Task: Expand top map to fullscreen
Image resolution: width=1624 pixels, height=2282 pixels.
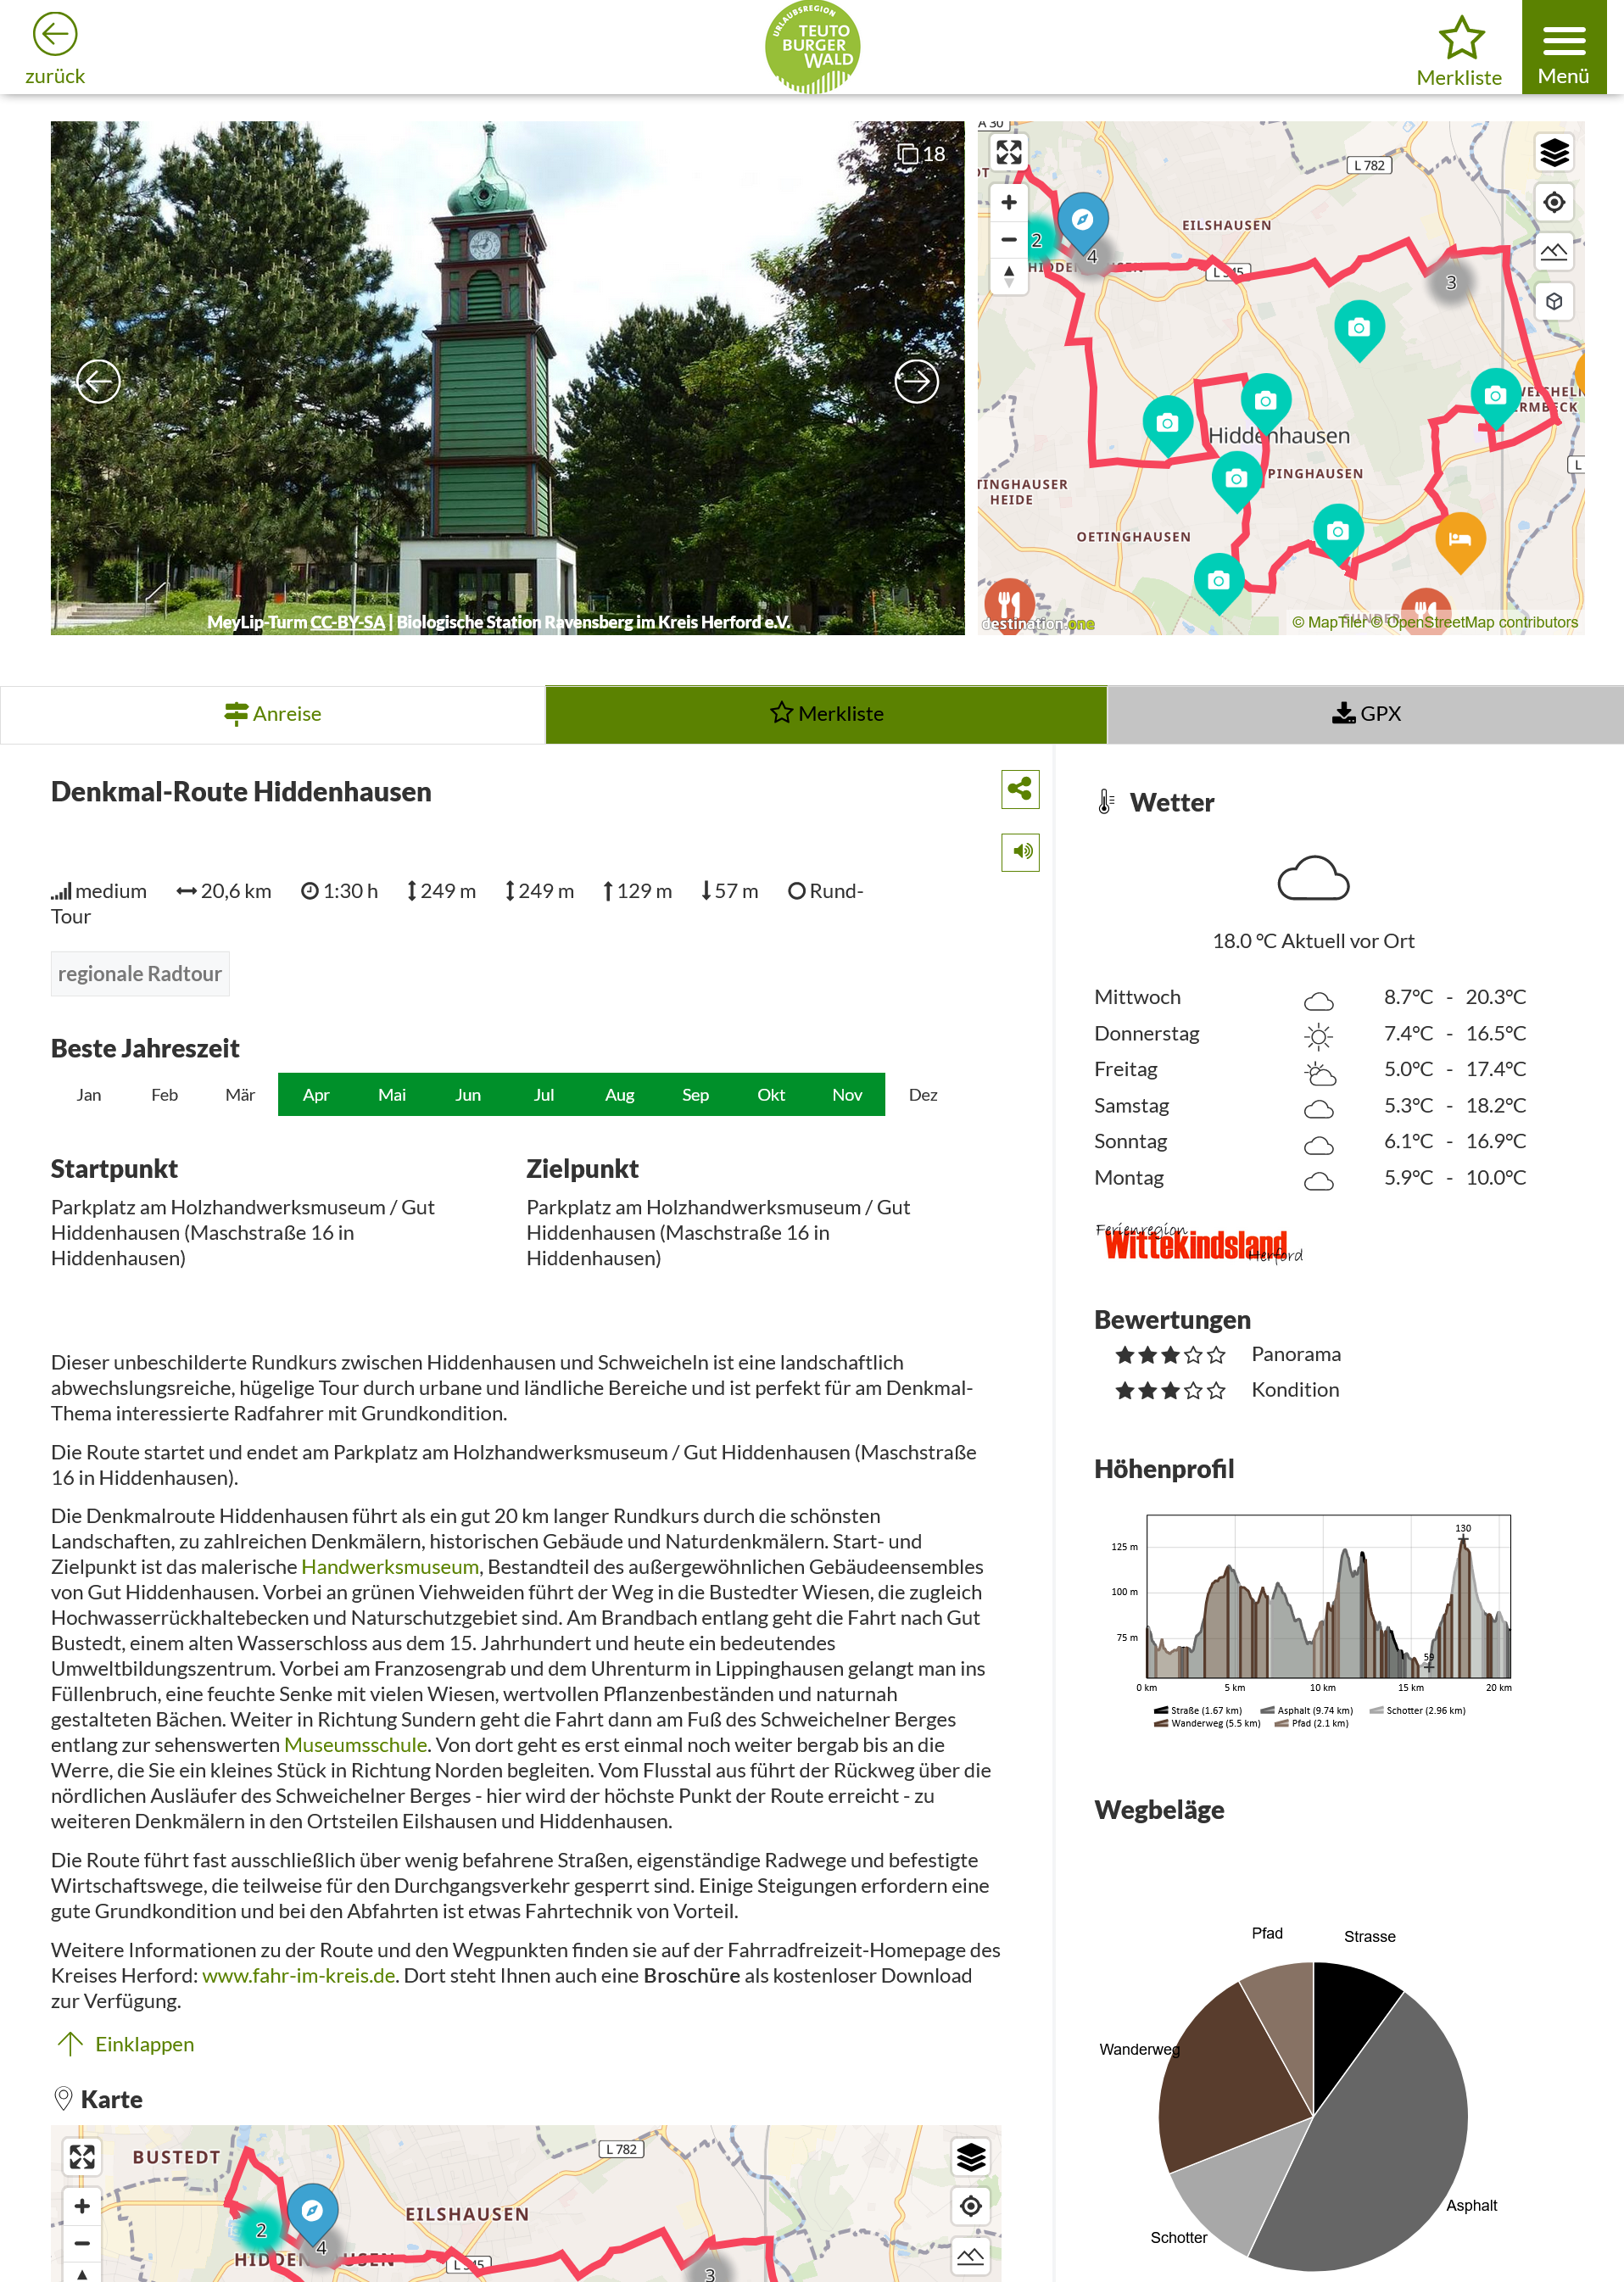Action: click(x=1009, y=152)
